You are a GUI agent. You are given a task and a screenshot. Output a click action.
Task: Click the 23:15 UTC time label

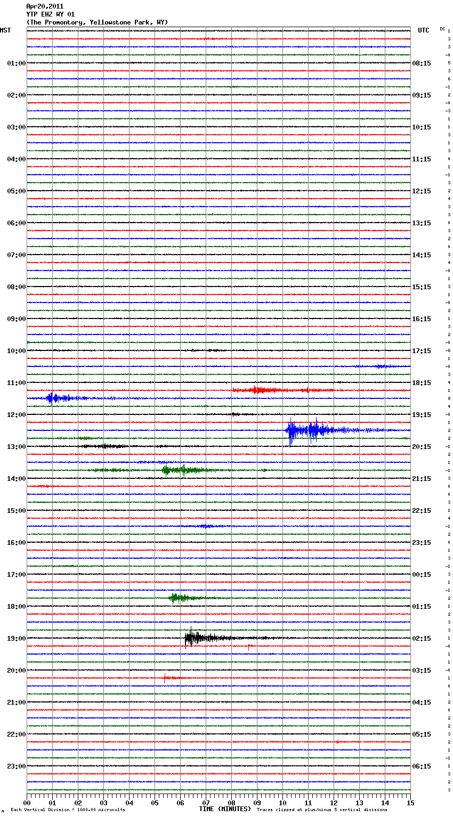422,543
